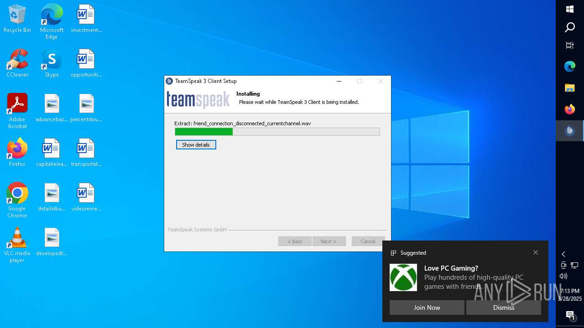
Task: Open File Explorer from taskbar
Action: coord(570,88)
